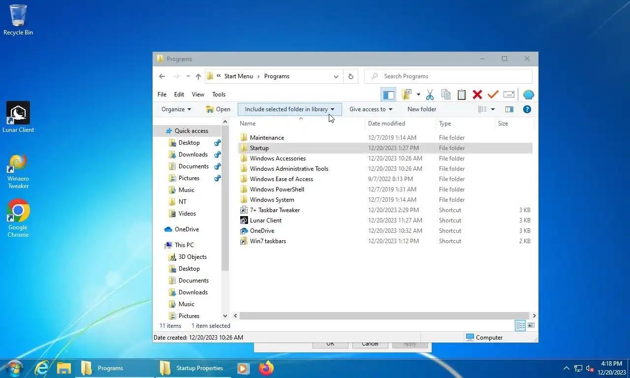The image size is (630, 378).
Task: Refresh the Programs folder view
Action: tap(350, 76)
